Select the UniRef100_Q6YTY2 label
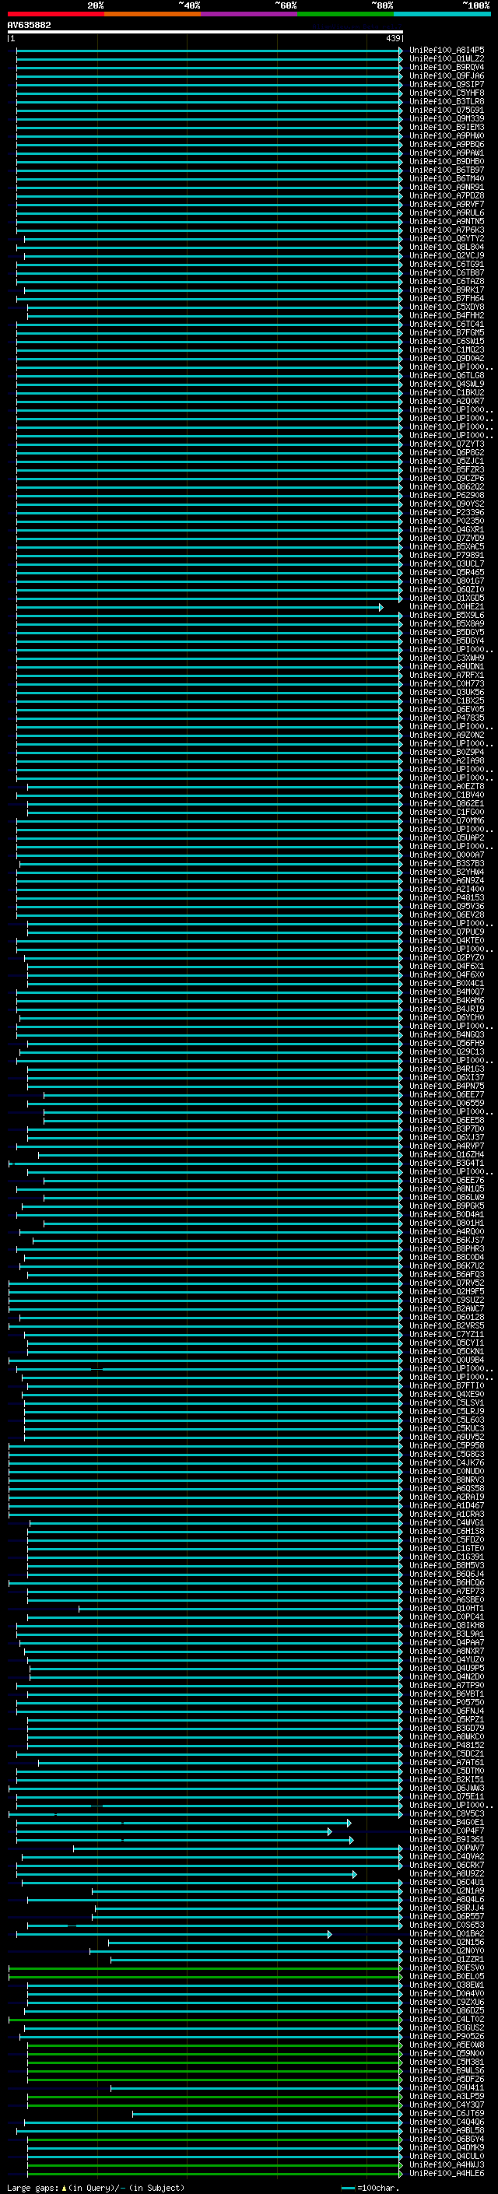 (446, 238)
